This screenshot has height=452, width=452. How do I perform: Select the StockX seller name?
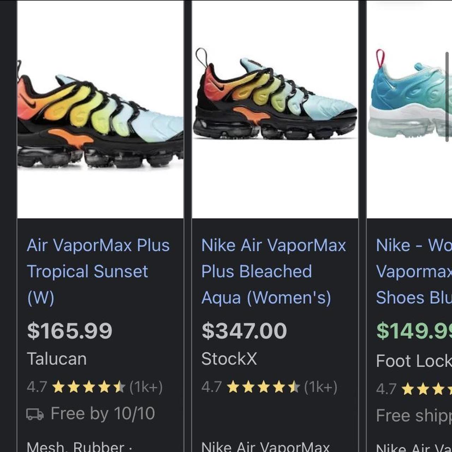pyautogui.click(x=229, y=359)
